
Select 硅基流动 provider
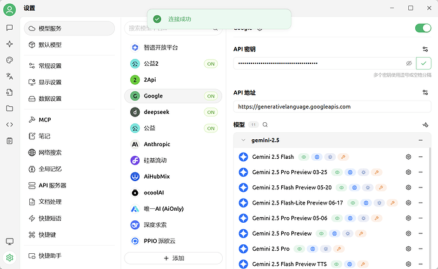click(173, 160)
